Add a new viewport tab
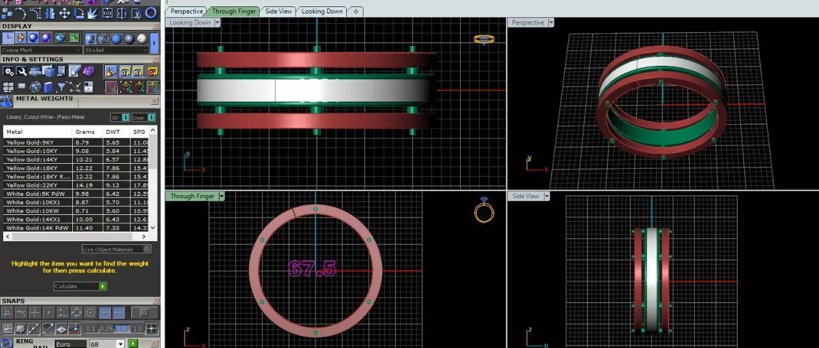This screenshot has height=348, width=819. (356, 11)
